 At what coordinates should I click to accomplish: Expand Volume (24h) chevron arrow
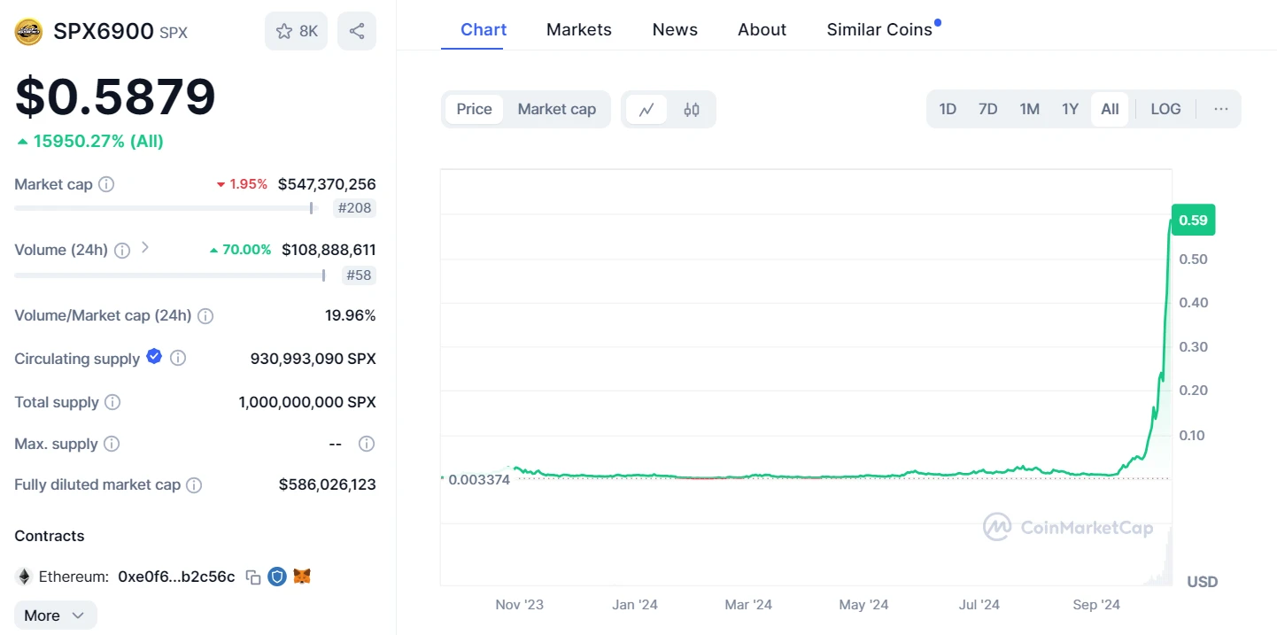click(145, 248)
